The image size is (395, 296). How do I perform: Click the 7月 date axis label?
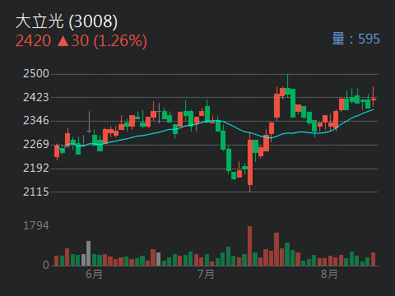tap(206, 274)
